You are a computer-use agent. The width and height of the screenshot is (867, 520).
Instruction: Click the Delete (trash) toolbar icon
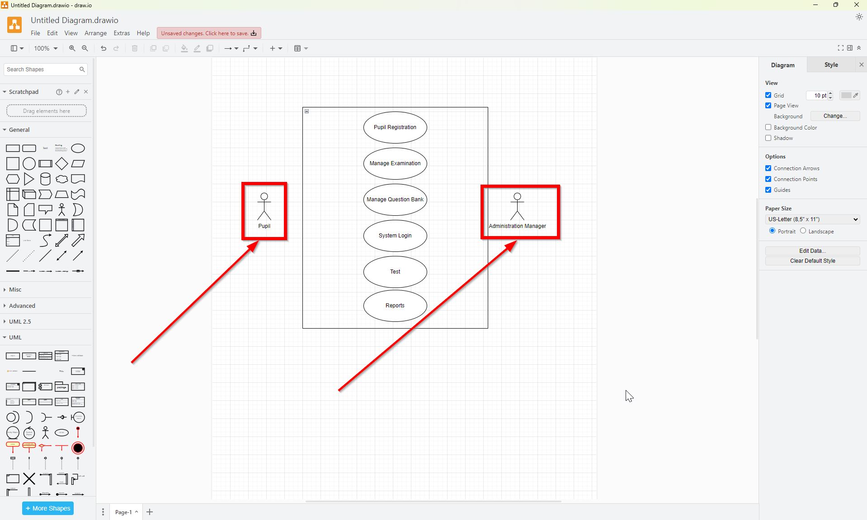[134, 48]
